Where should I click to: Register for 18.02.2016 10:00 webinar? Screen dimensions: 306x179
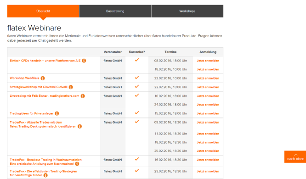(208, 69)
